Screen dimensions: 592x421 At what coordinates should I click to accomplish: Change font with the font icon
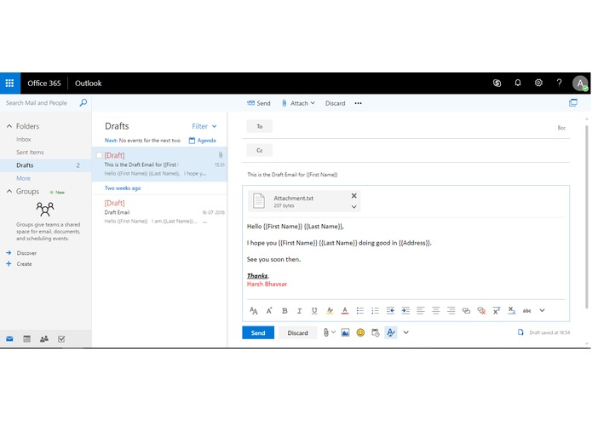[253, 310]
